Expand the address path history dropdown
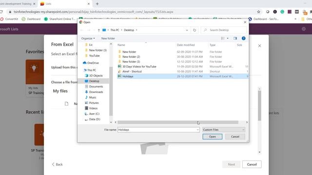This screenshot has height=175, width=312. coord(187,30)
